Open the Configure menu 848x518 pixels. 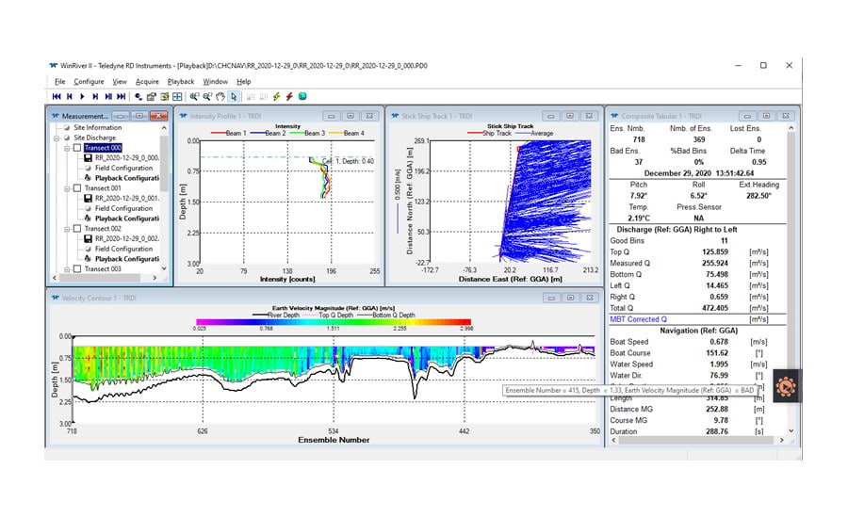[x=90, y=82]
